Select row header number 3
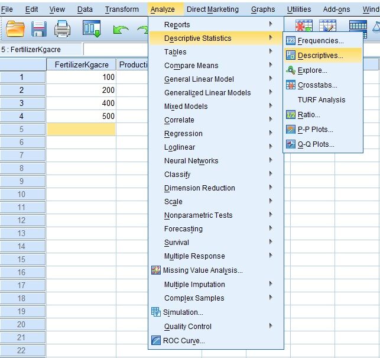 [23, 103]
